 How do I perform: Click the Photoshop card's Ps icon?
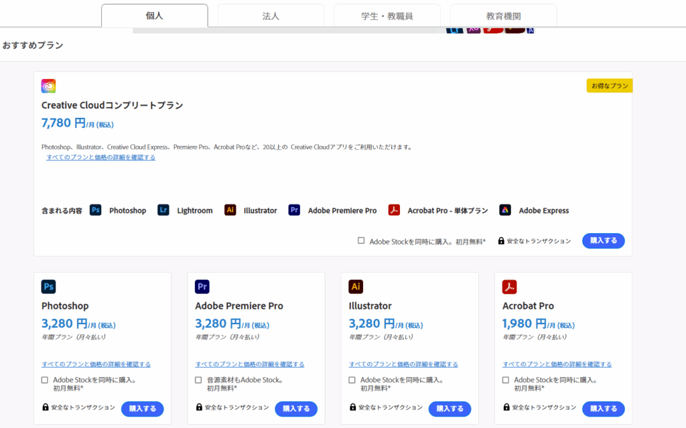(48, 287)
